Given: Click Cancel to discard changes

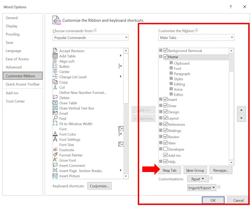Looking at the screenshot, I should coord(238,200).
